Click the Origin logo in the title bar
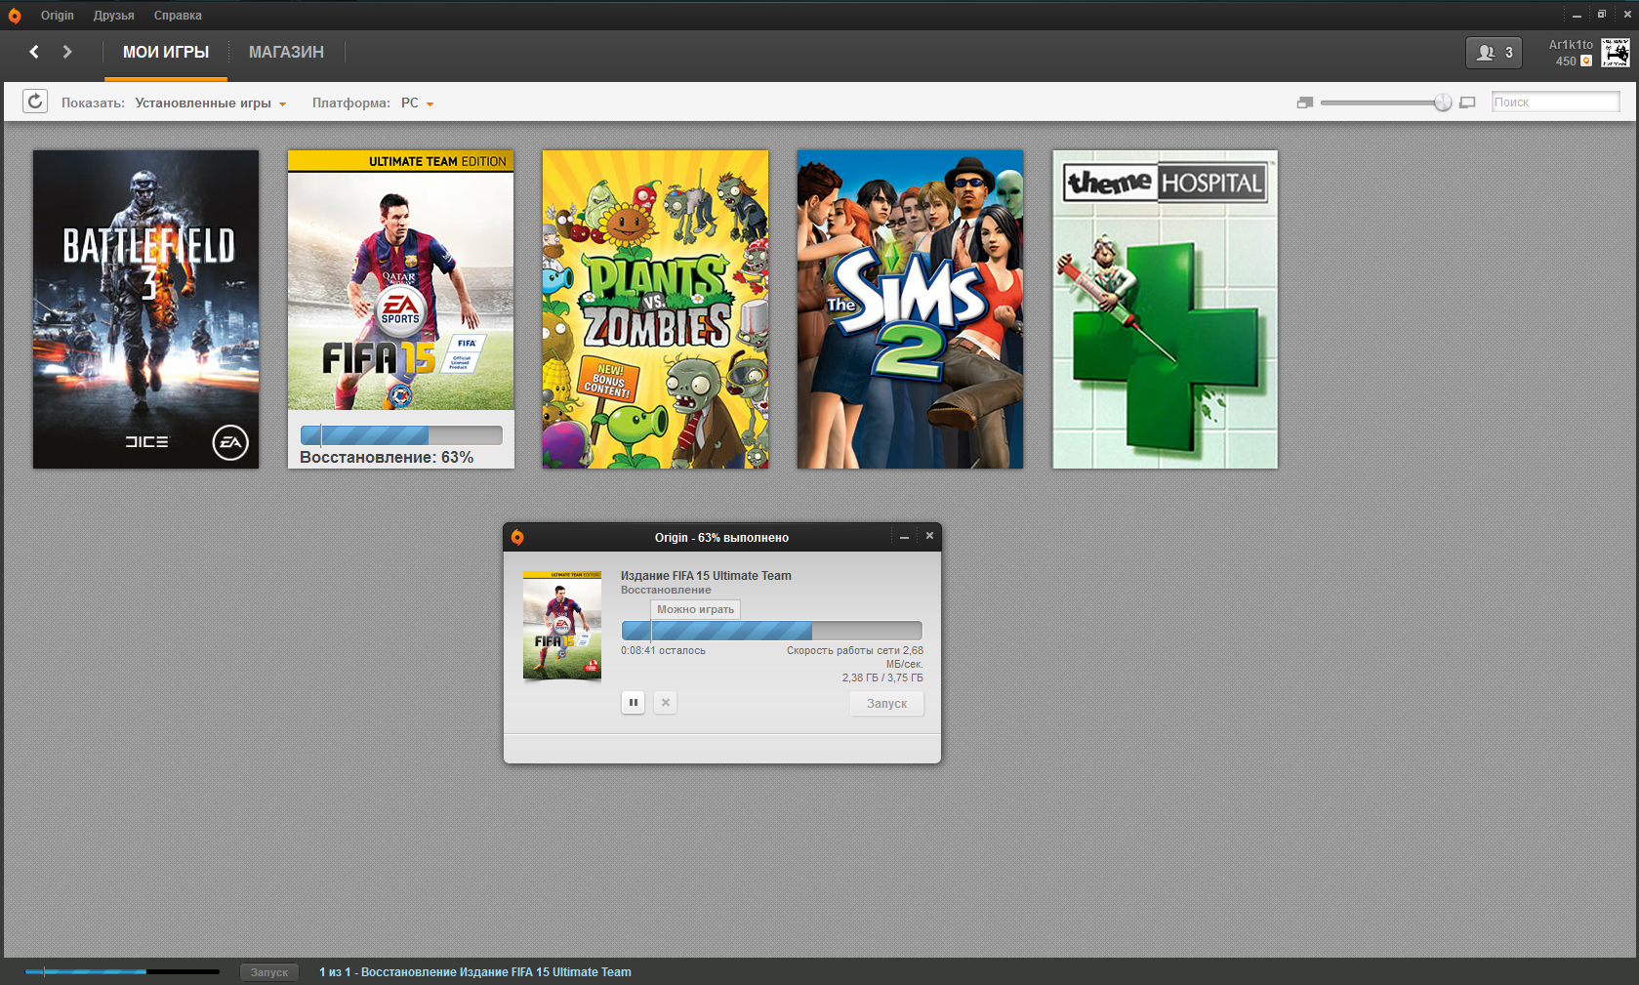The width and height of the screenshot is (1639, 985). [15, 16]
